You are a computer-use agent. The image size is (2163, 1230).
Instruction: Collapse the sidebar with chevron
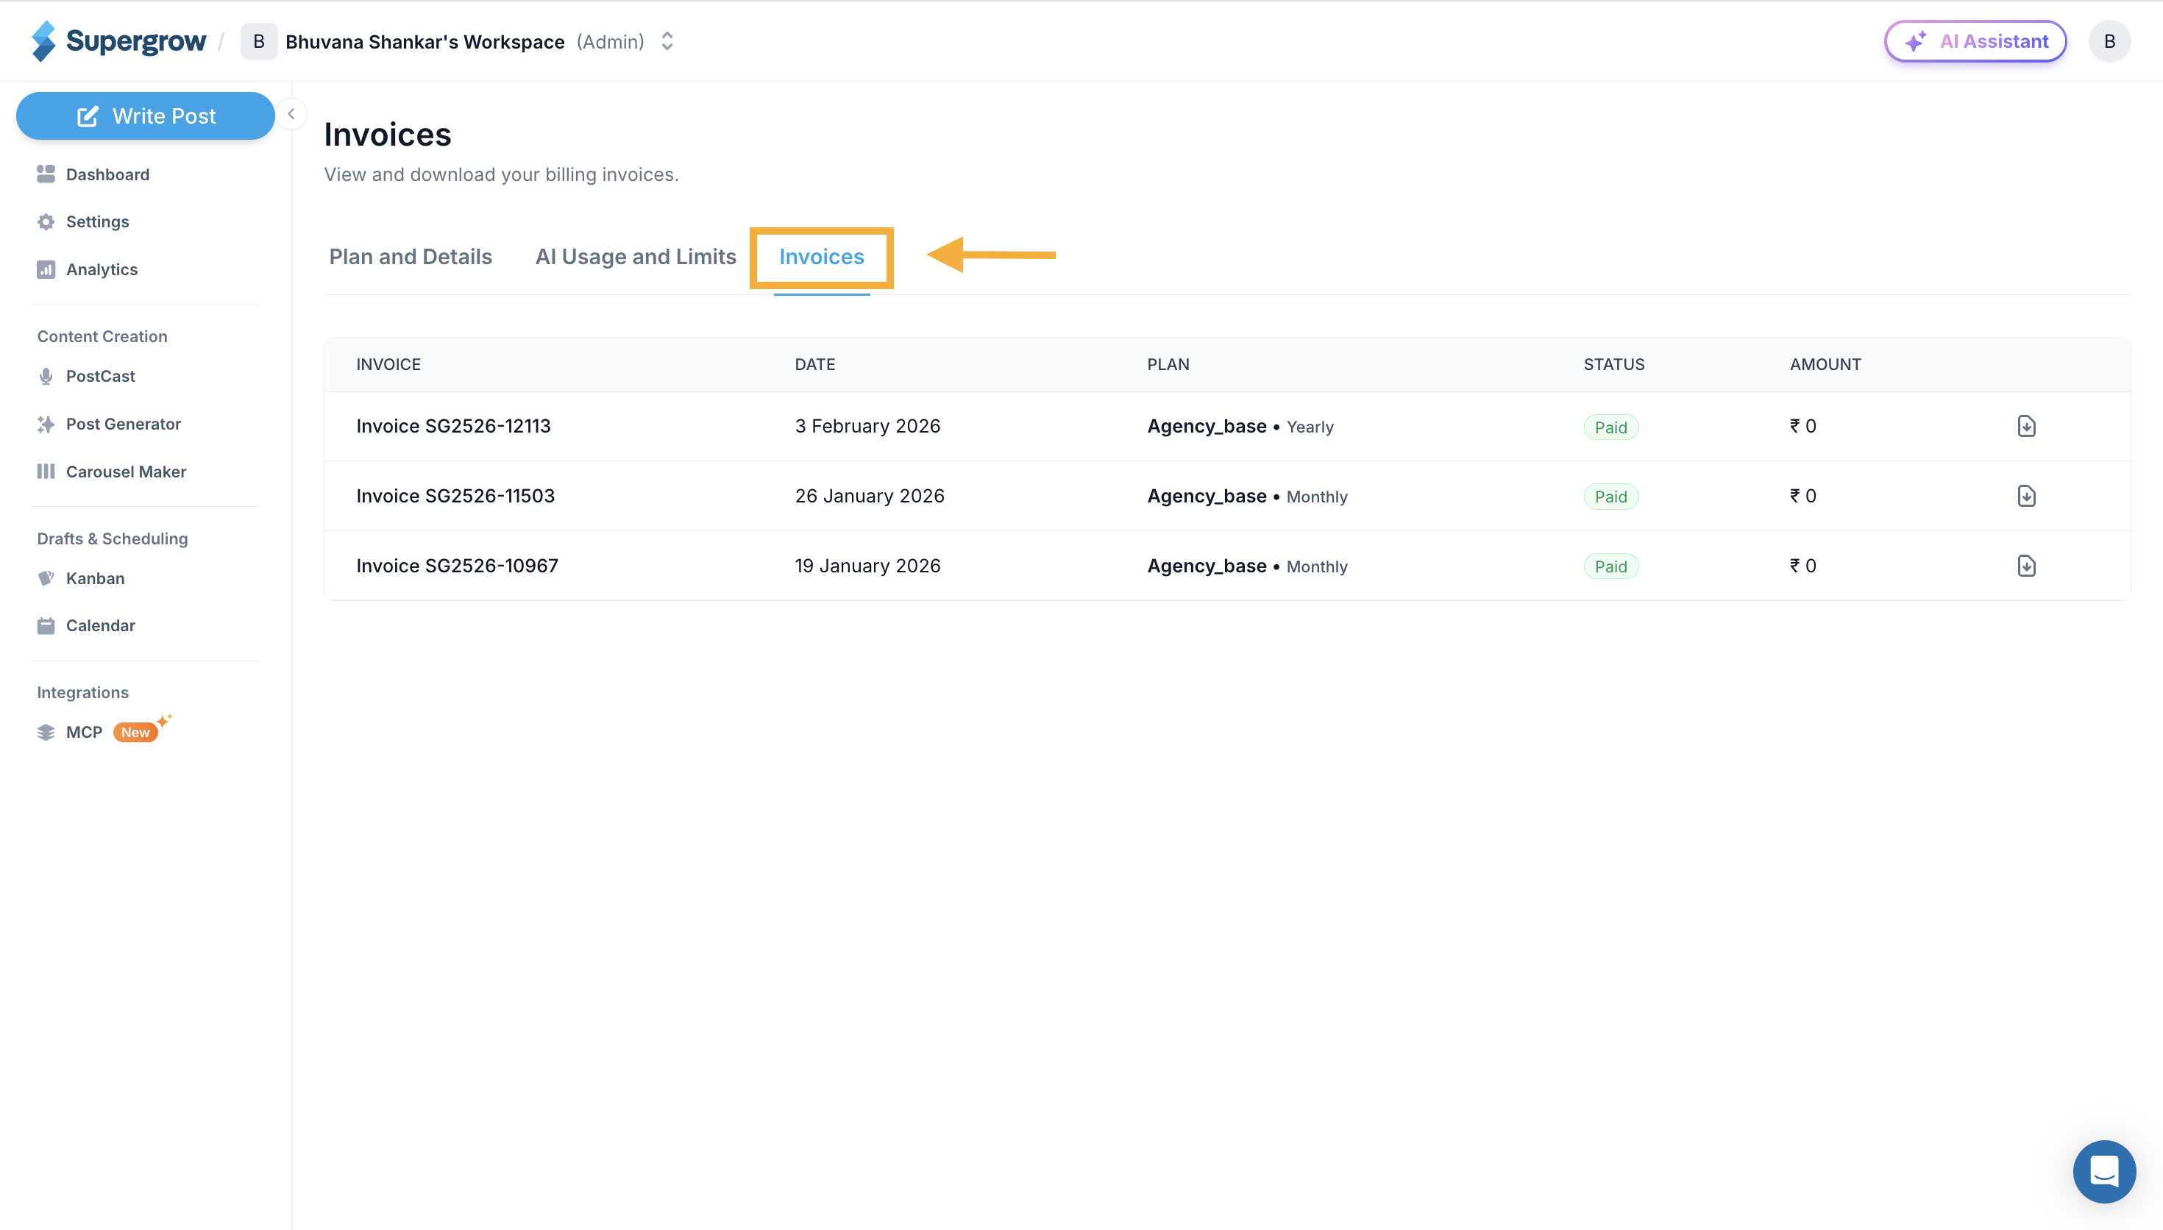point(291,114)
